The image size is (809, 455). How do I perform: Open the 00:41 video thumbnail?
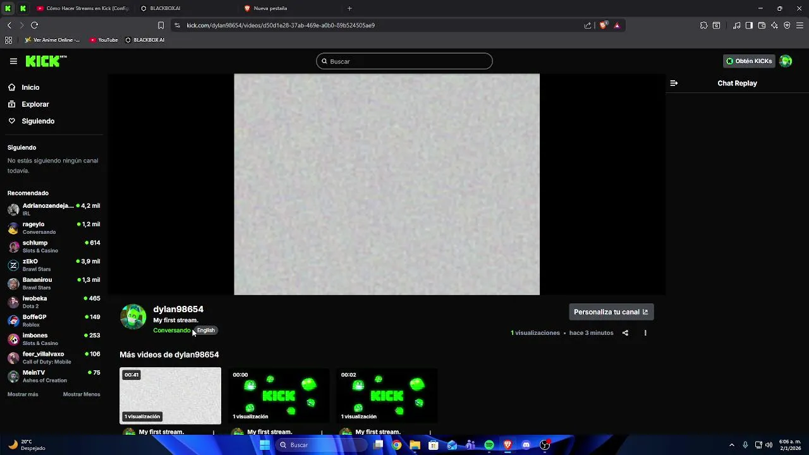[x=171, y=396]
